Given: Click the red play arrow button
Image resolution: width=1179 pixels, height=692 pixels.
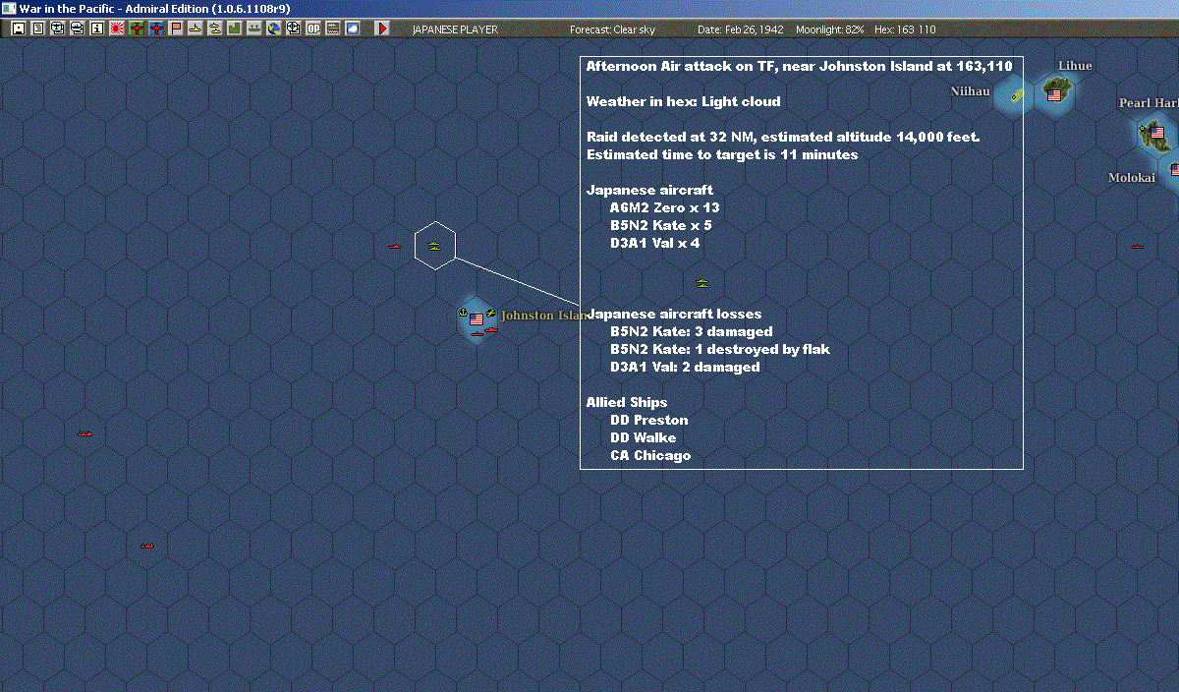Looking at the screenshot, I should 382,29.
